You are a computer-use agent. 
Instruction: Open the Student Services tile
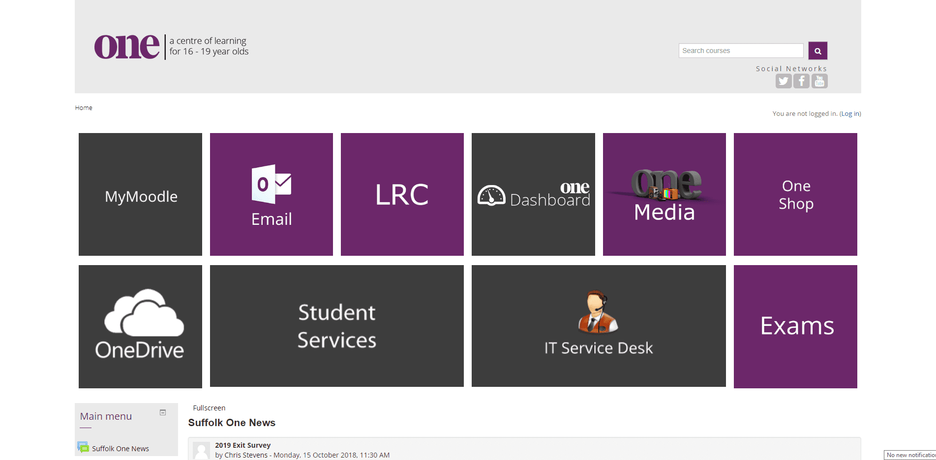337,326
